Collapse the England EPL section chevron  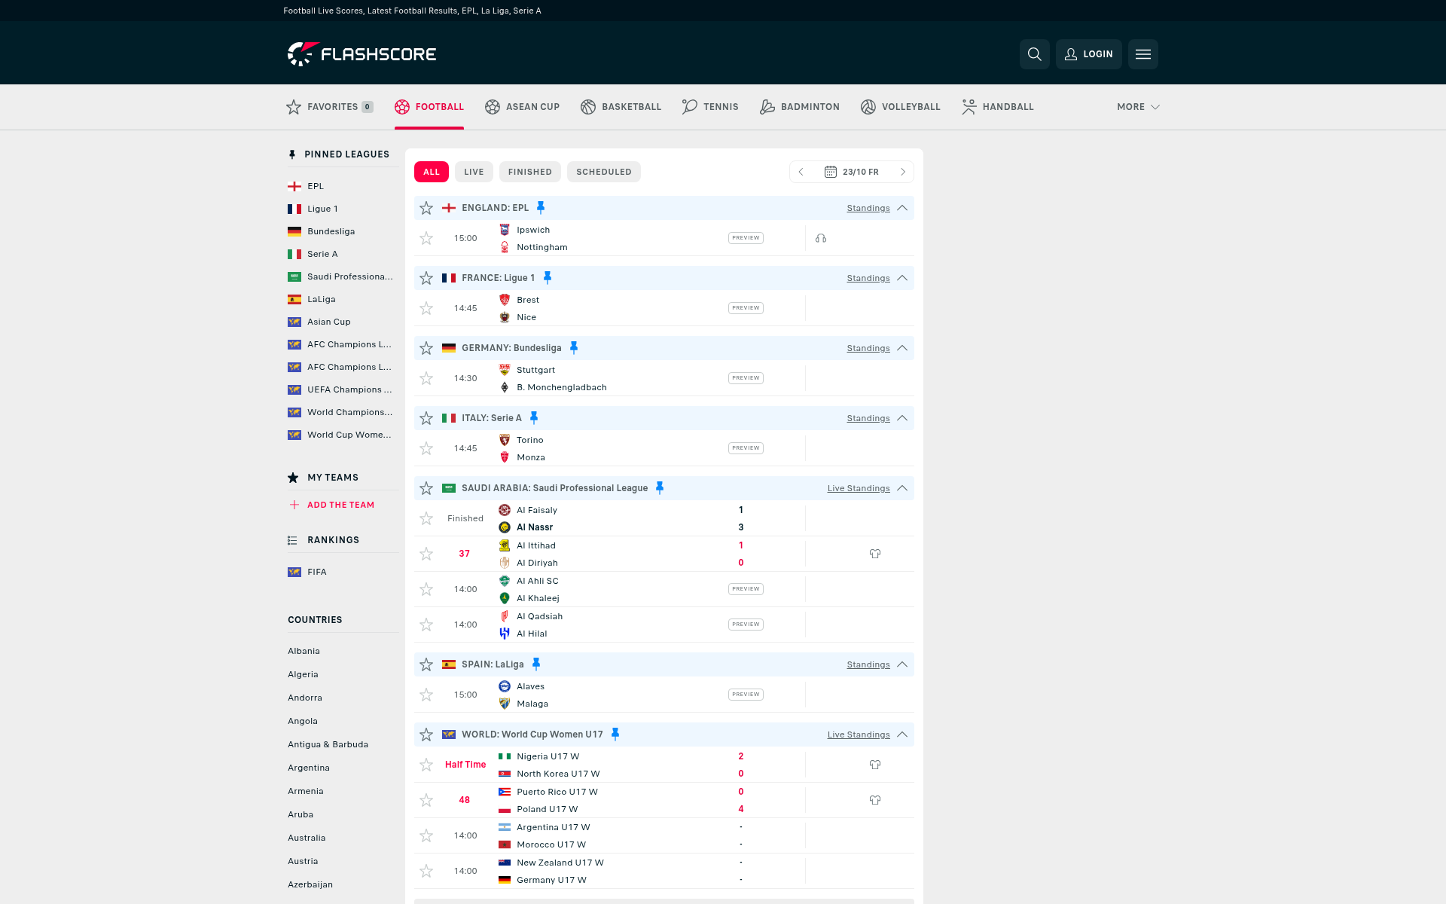(x=902, y=208)
